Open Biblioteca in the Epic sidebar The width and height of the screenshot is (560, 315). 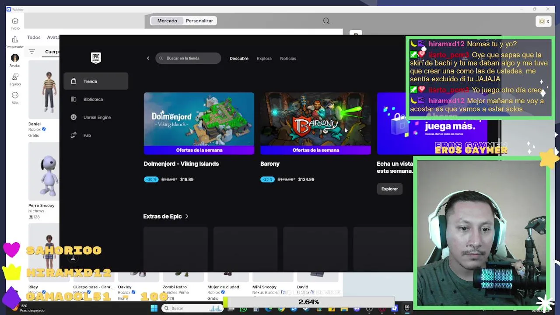(x=96, y=99)
